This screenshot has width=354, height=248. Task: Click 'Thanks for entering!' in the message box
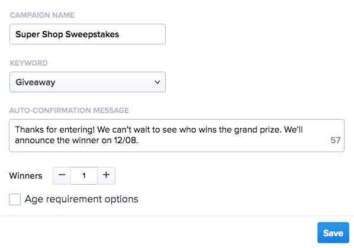pyautogui.click(x=55, y=130)
